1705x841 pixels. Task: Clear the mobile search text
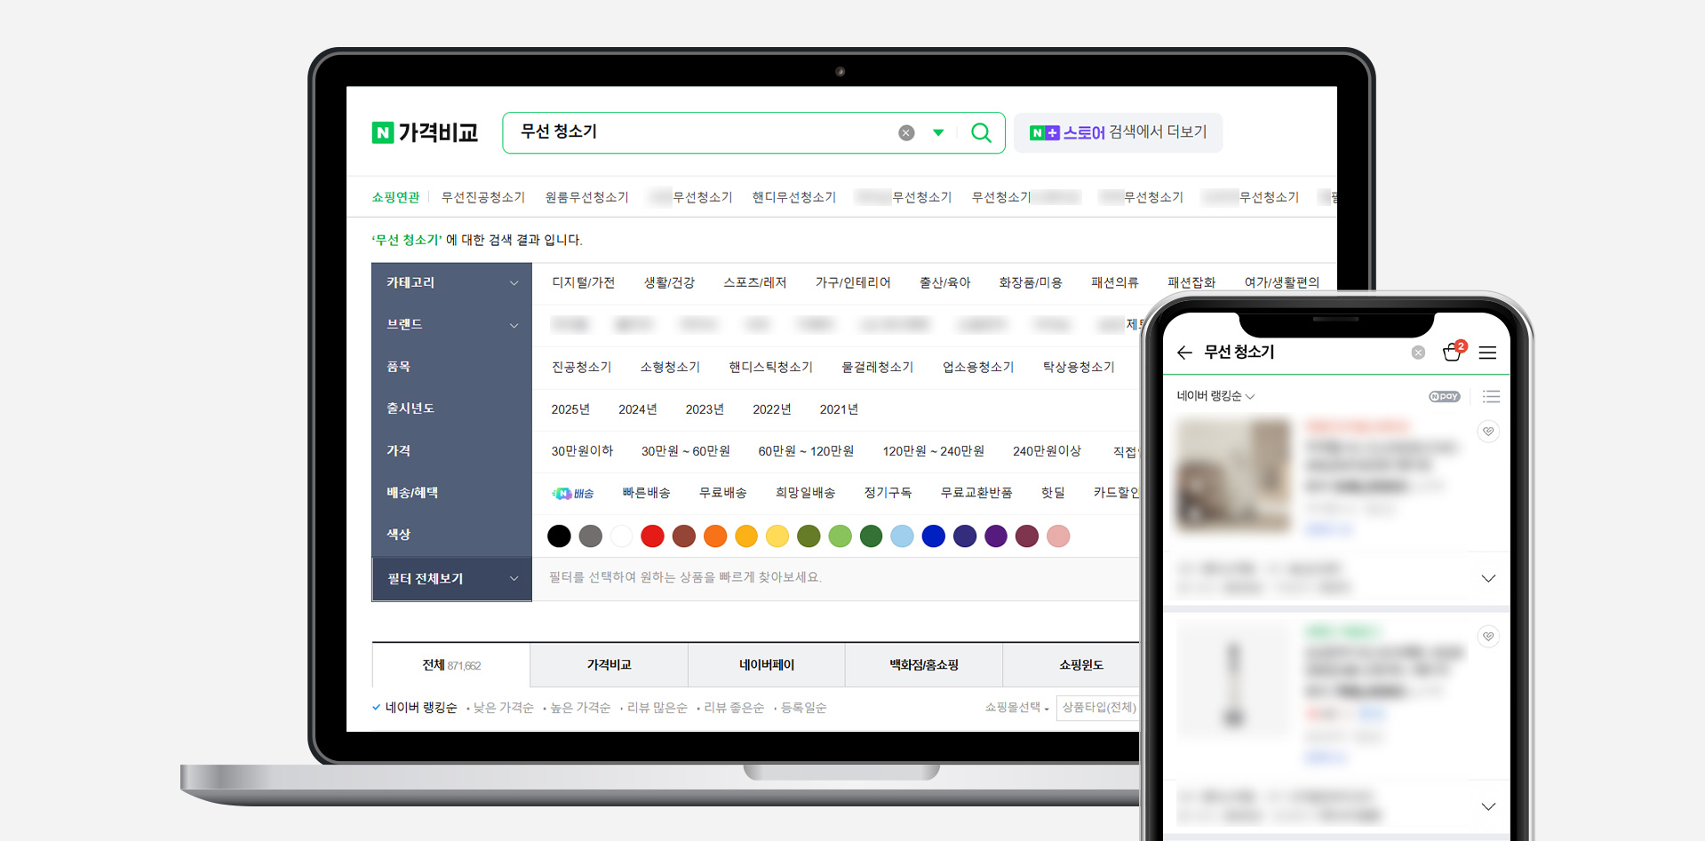click(1418, 353)
